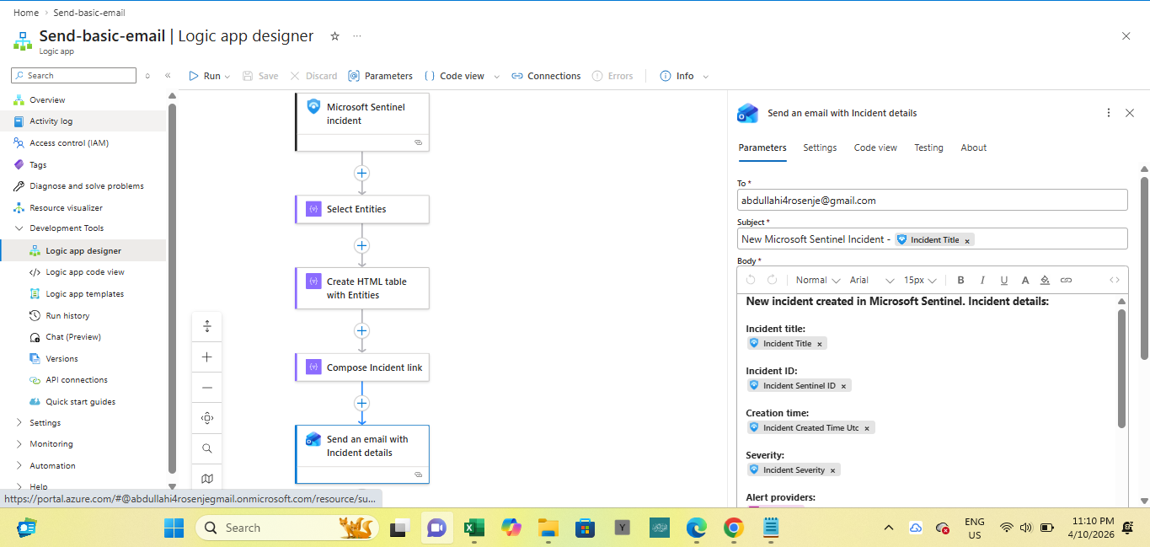Open Logic app templates
This screenshot has width=1150, height=547.
tap(85, 294)
